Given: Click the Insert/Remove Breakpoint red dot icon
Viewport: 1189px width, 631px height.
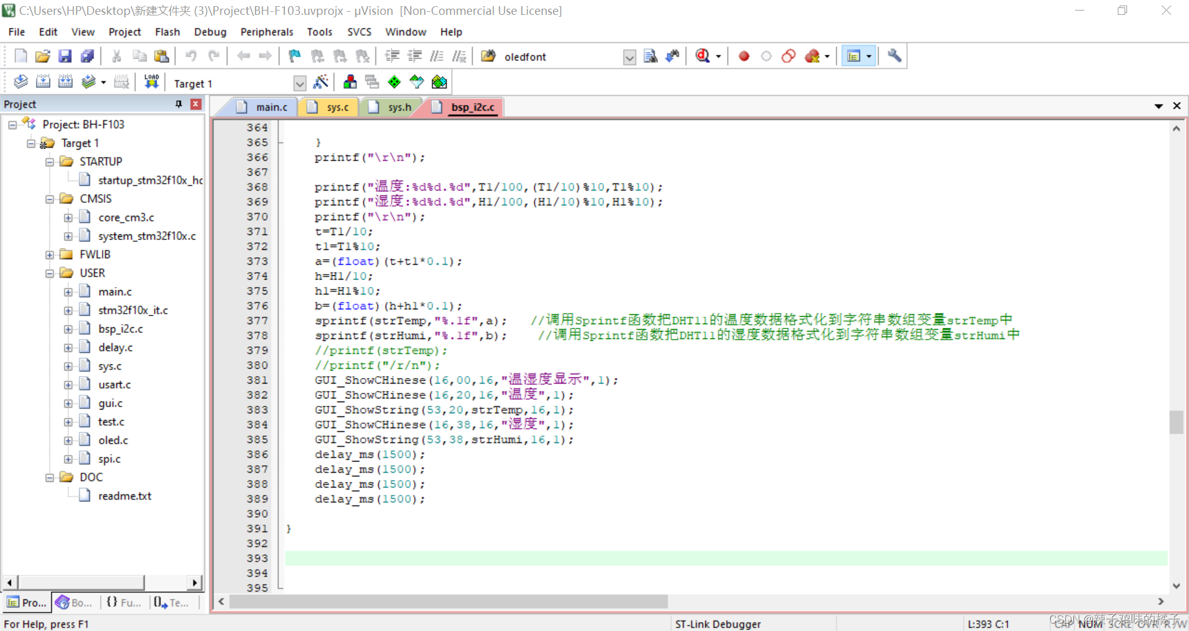Looking at the screenshot, I should pyautogui.click(x=743, y=56).
